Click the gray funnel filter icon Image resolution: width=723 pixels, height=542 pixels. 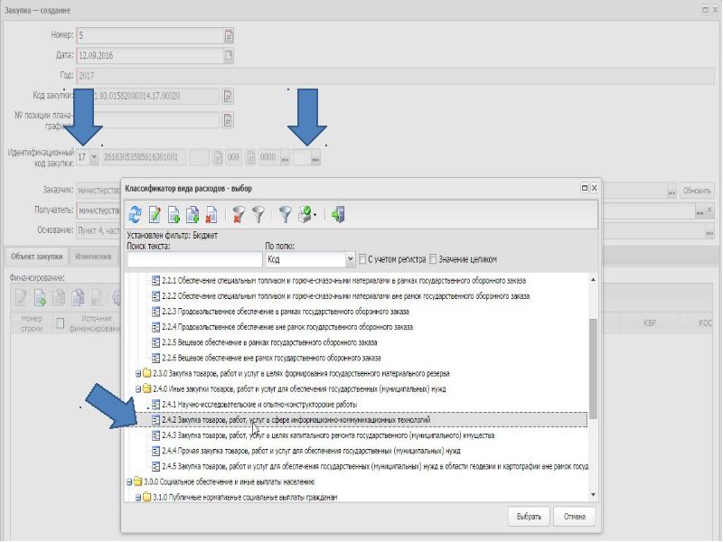258,214
